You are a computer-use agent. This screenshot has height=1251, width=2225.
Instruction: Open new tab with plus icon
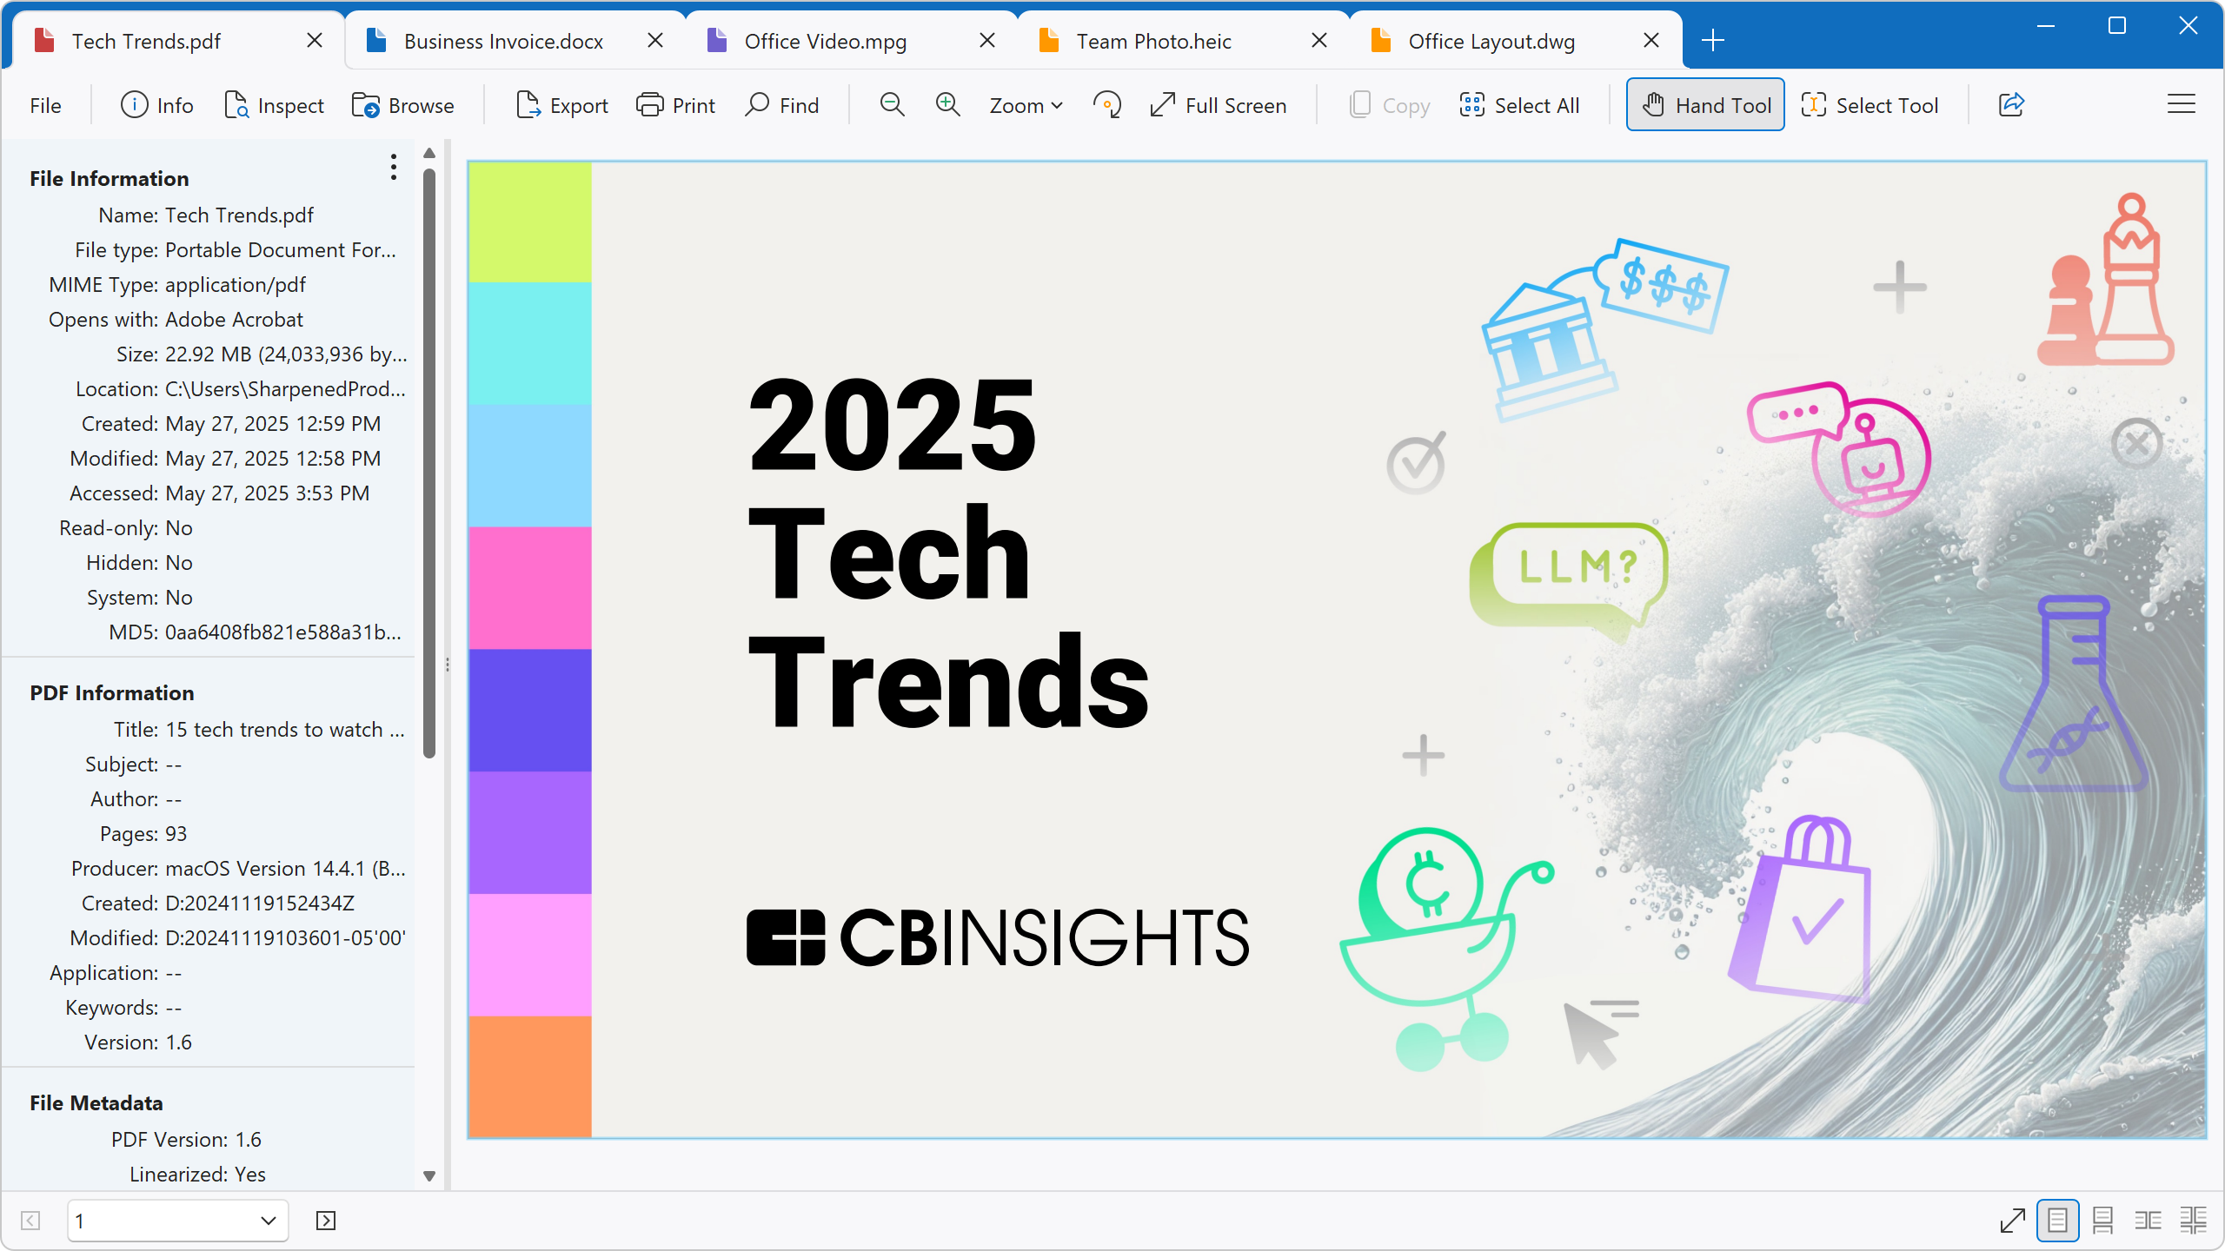tap(1712, 41)
